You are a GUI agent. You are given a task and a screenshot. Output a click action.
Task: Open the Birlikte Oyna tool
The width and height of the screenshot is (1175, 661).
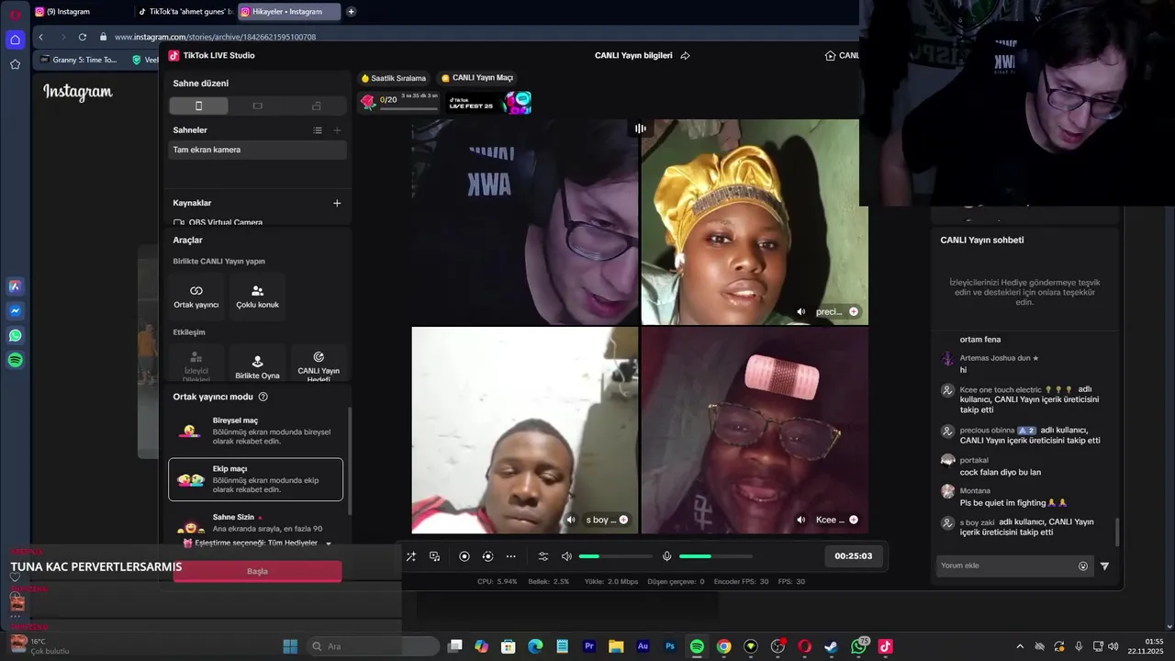click(257, 364)
